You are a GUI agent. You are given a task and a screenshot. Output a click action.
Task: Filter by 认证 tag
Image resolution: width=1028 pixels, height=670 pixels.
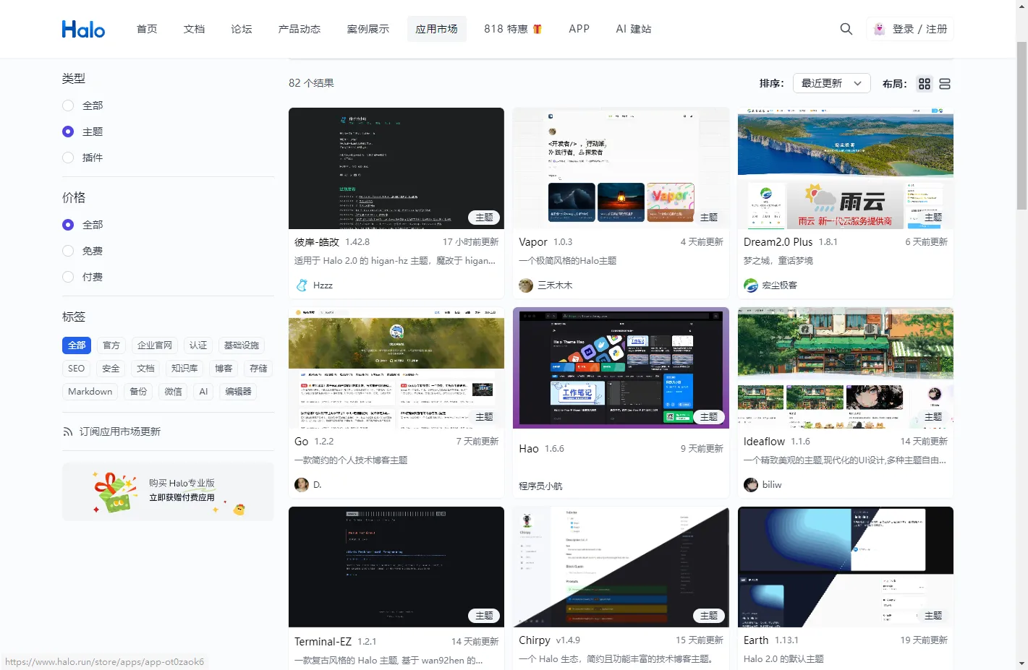pos(198,345)
